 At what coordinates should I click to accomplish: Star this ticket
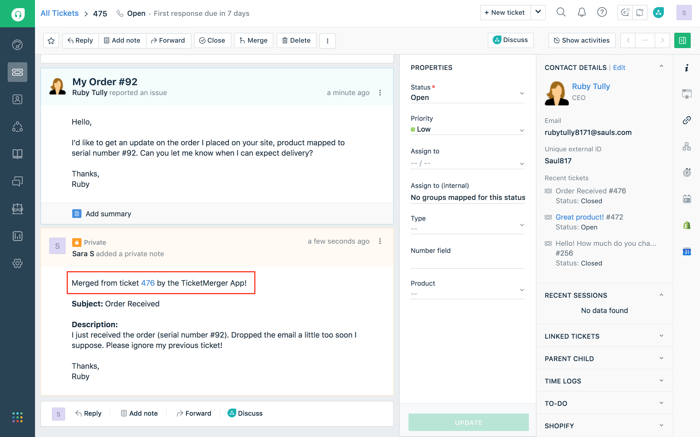[x=51, y=41]
